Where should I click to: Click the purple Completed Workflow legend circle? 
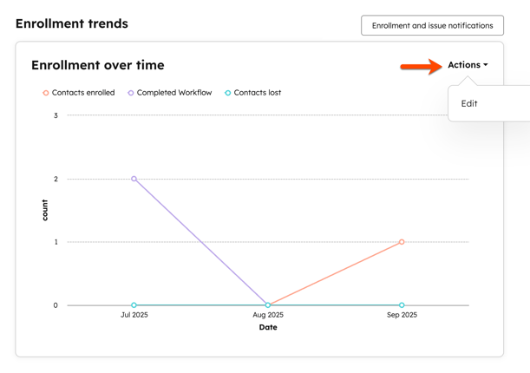click(x=130, y=93)
